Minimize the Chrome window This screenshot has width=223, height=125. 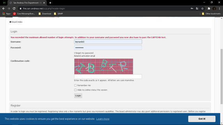tap(204, 2)
